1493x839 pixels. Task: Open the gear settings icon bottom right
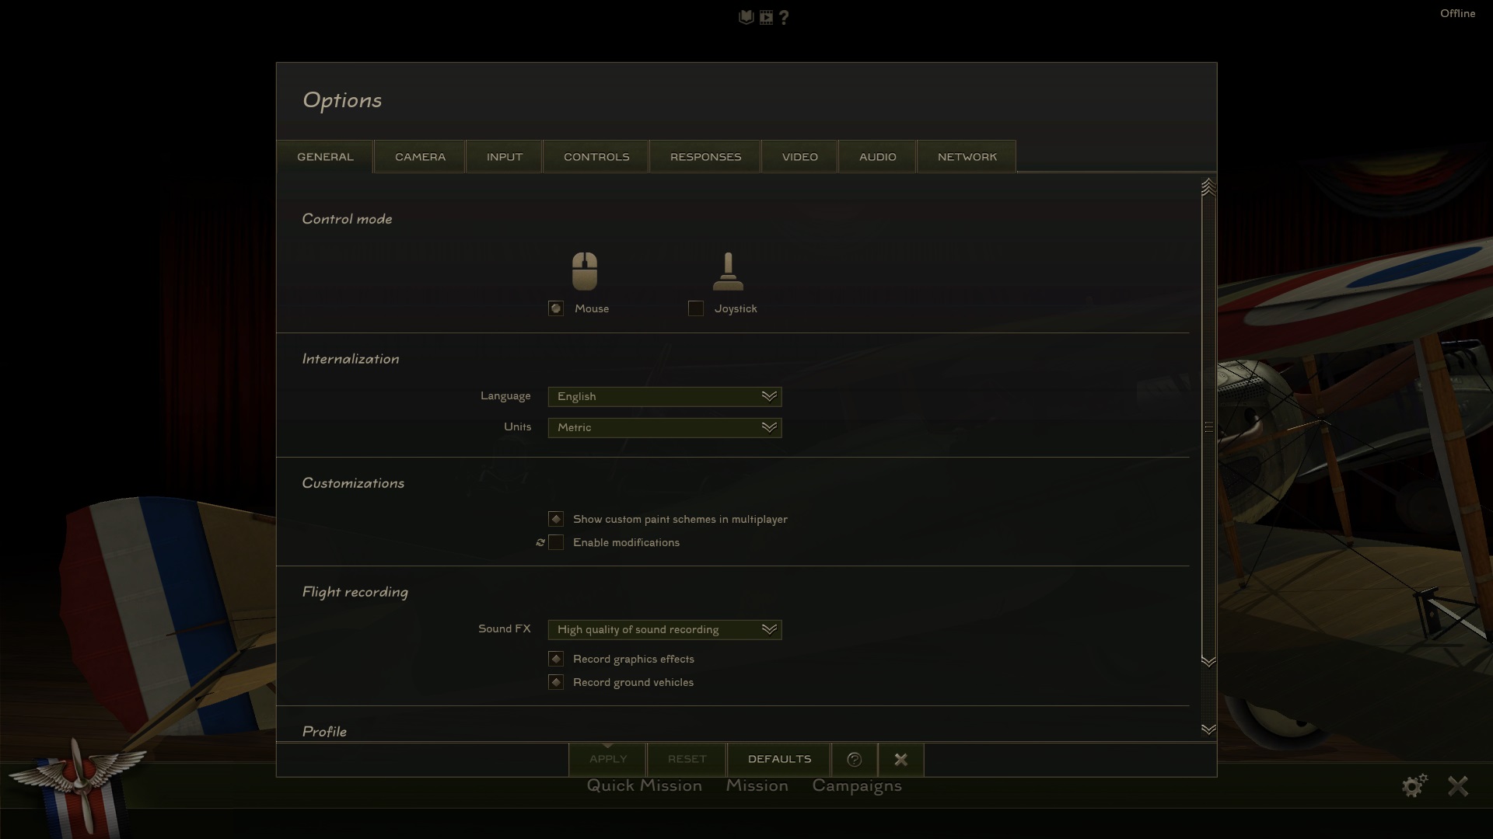(1414, 785)
